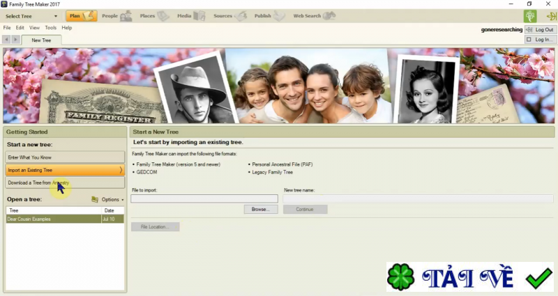The image size is (558, 296).
Task: Open the Places workspace
Action: point(153,15)
